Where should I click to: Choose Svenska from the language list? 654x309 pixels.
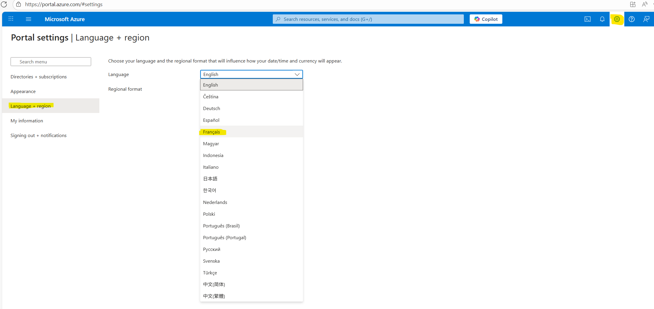(251, 261)
